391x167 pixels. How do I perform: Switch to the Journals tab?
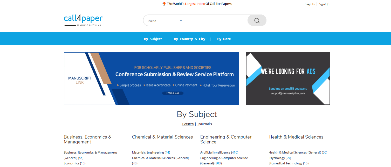click(205, 124)
